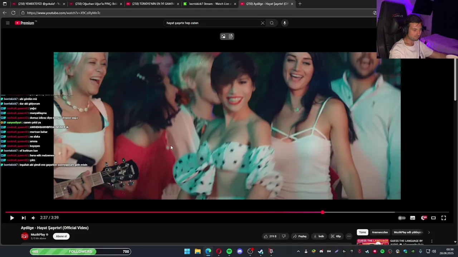
Task: Click the red progress bar scrubber
Action: point(322,212)
